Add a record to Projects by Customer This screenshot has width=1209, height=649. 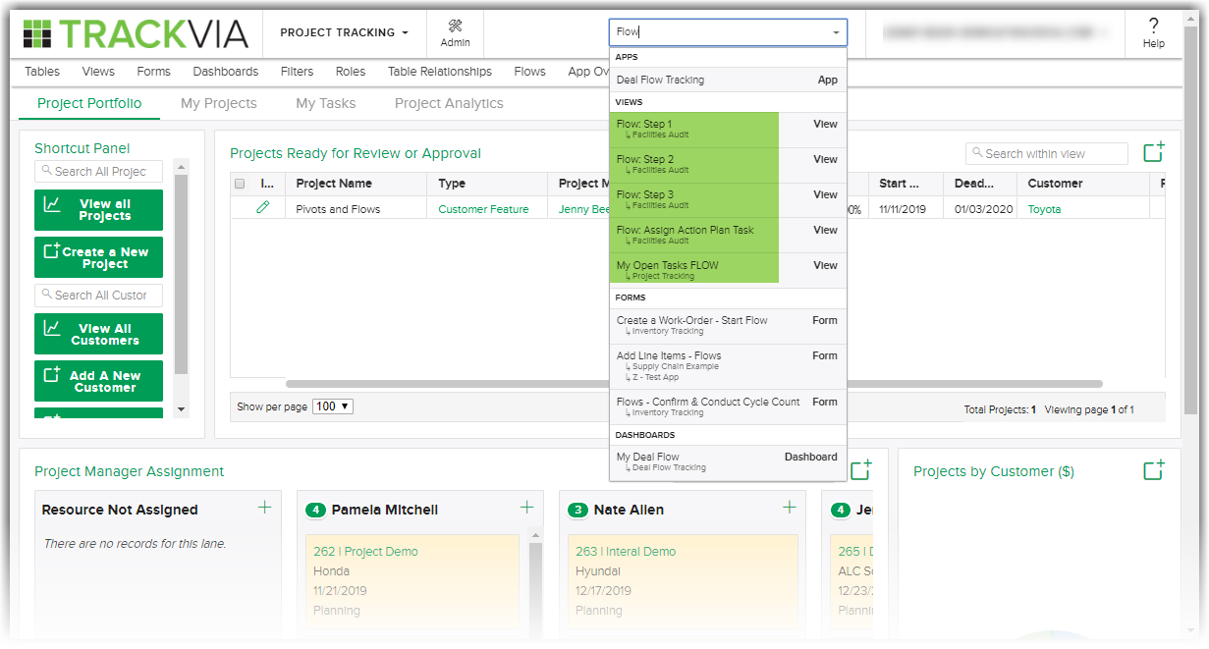coord(1153,470)
